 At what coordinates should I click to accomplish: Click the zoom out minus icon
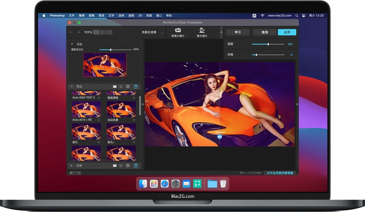(71, 32)
